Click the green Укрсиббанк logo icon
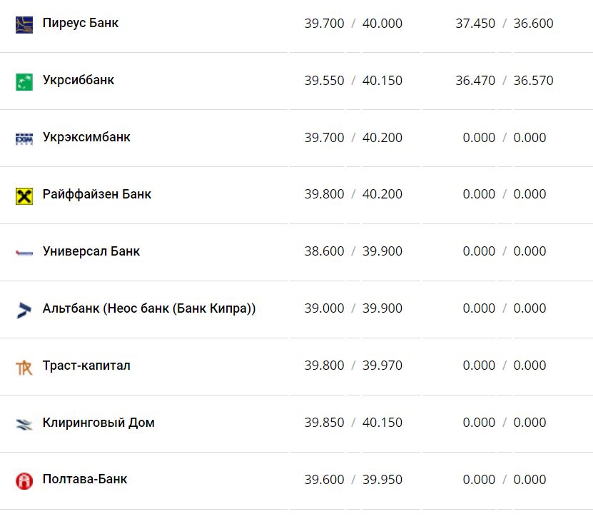 24,81
